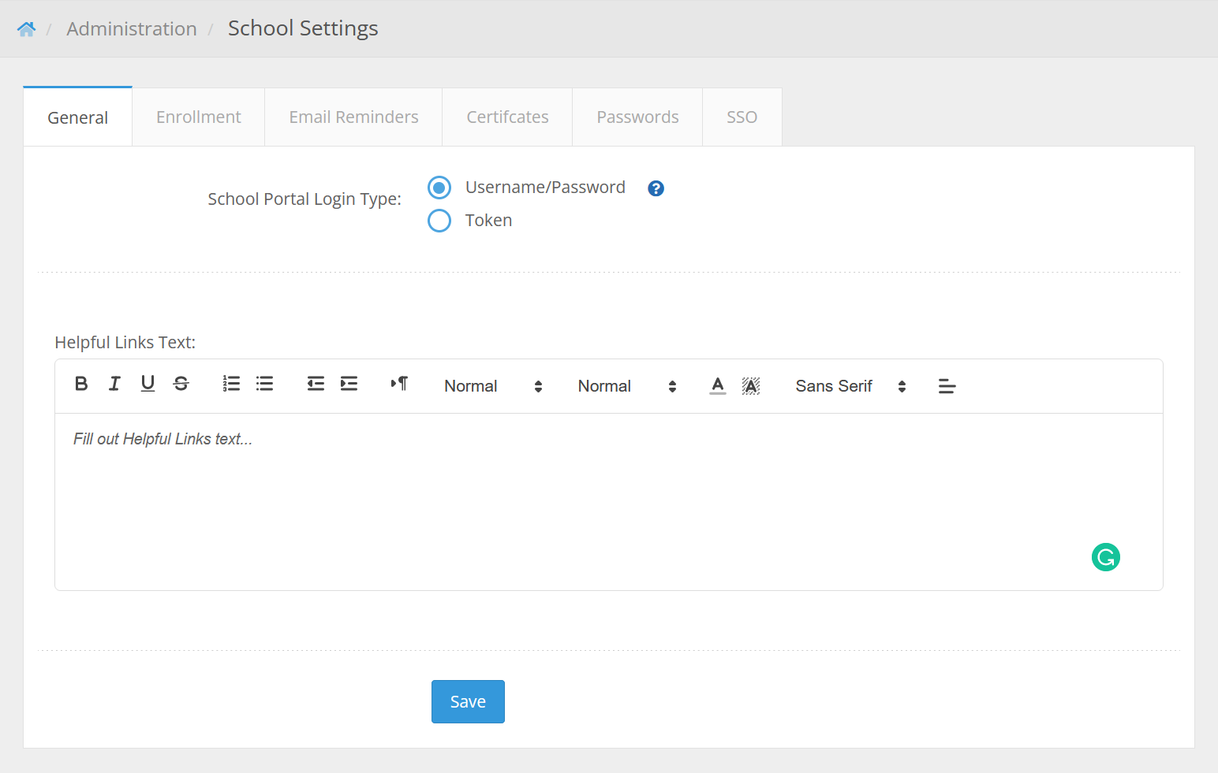Go to Administration breadcrumb link

tap(132, 29)
